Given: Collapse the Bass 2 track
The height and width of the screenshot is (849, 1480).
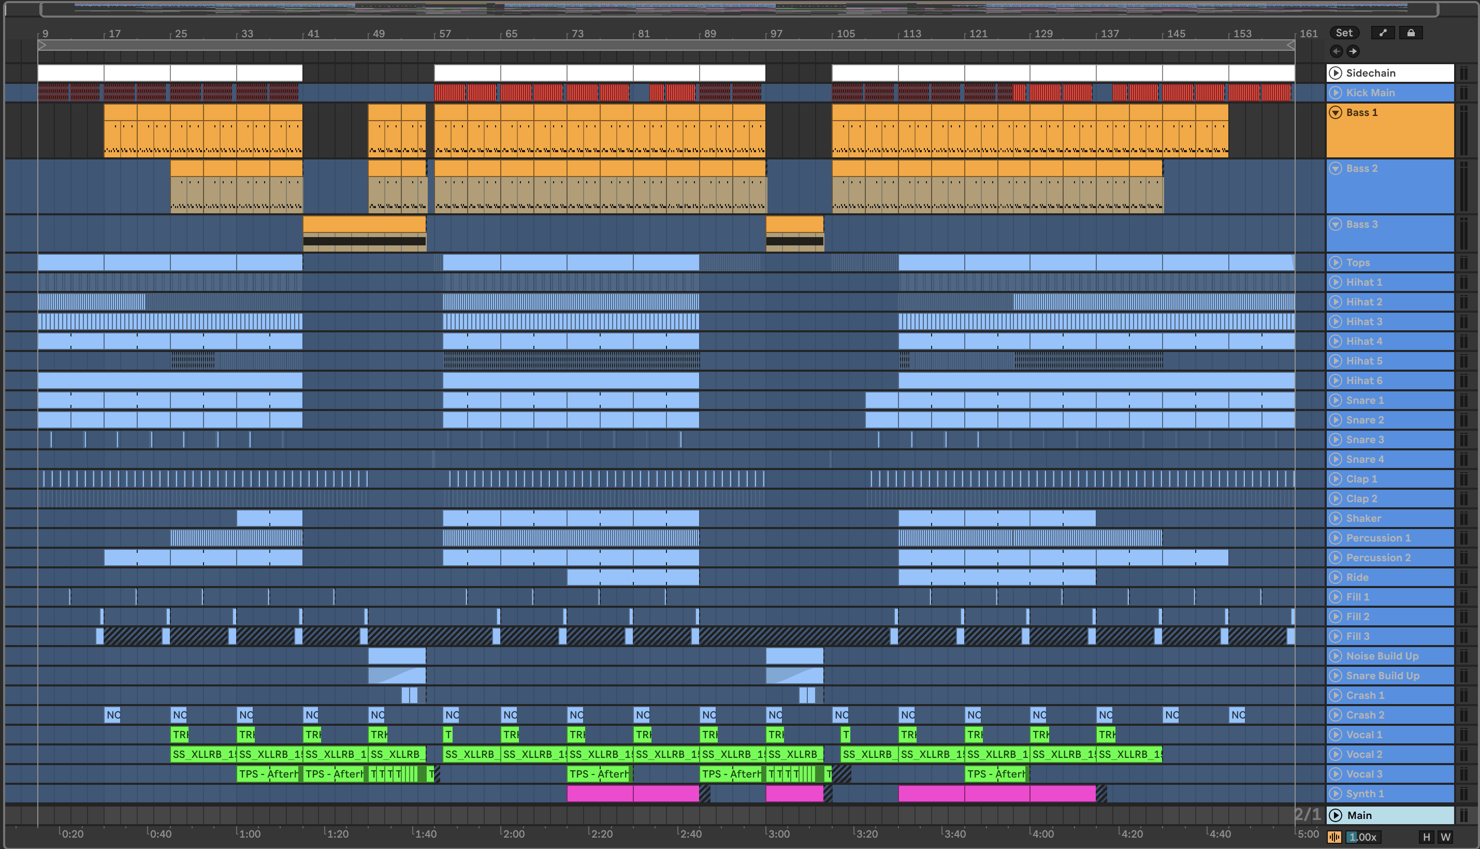Looking at the screenshot, I should [x=1336, y=169].
